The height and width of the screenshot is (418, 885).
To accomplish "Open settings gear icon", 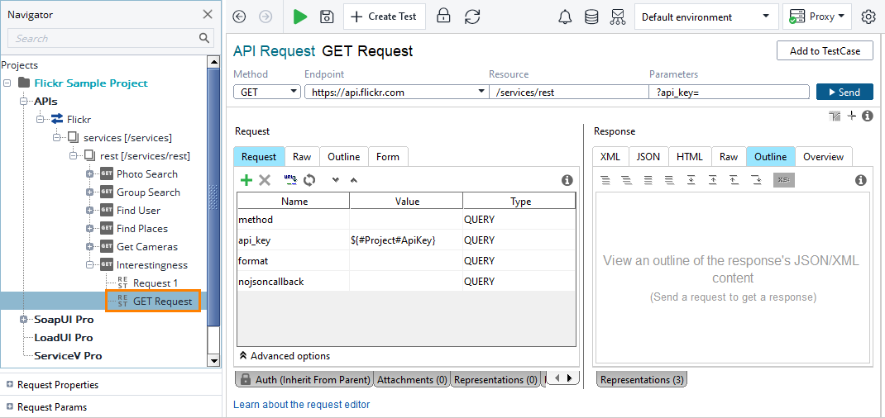I will pyautogui.click(x=868, y=17).
